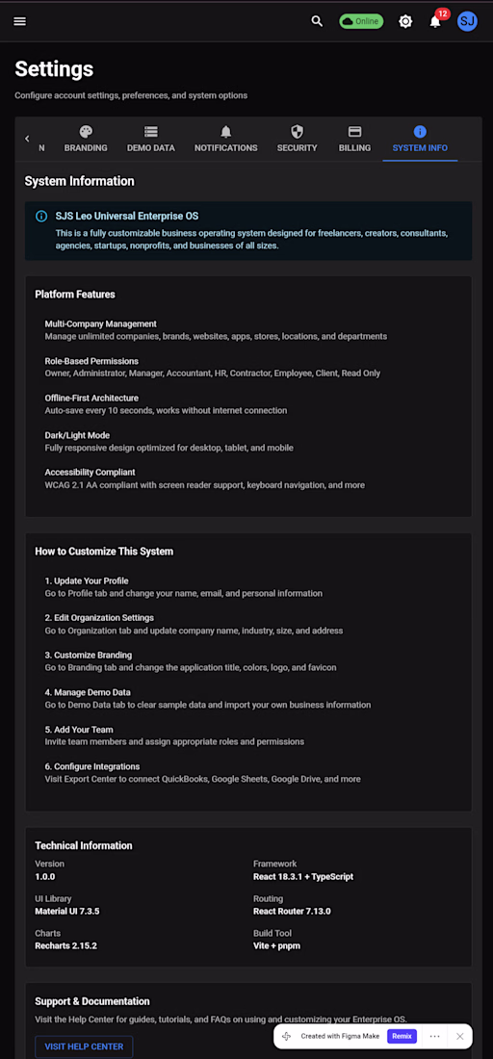Select the System Info tab
The width and height of the screenshot is (493, 1059).
(420, 140)
